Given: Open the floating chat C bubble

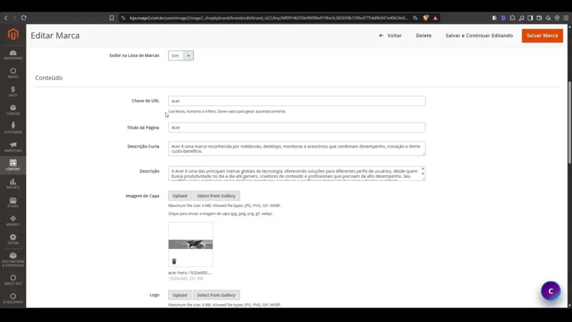Looking at the screenshot, I should 550,291.
